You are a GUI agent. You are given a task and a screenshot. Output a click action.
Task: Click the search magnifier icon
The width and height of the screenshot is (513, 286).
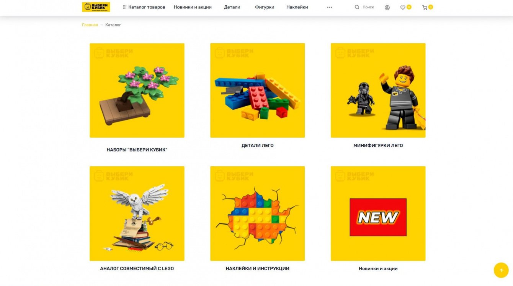(357, 7)
